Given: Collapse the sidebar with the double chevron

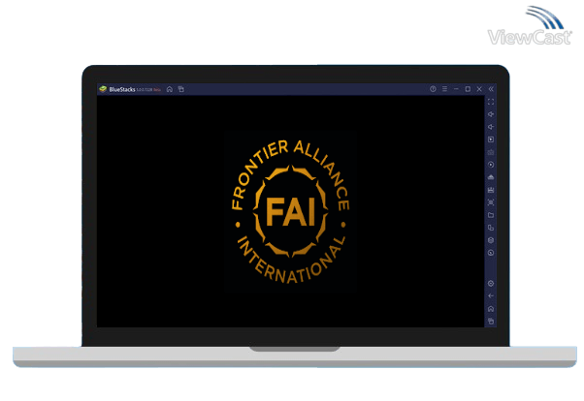Looking at the screenshot, I should (x=491, y=89).
